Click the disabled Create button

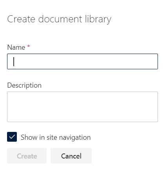pyautogui.click(x=27, y=156)
